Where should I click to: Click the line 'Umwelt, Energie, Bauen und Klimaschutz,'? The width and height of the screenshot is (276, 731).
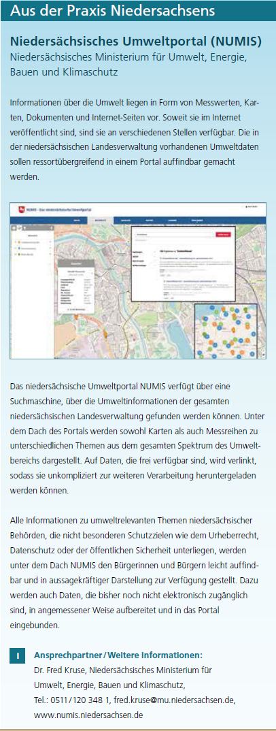[x=110, y=686]
